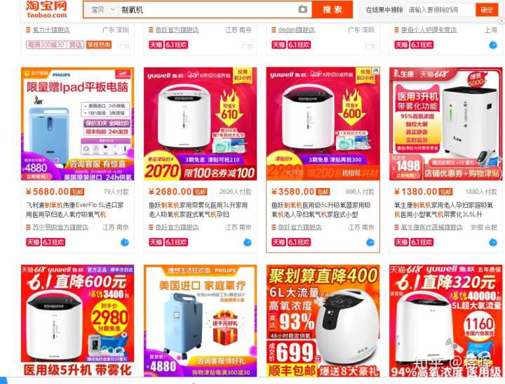Open the 氧生康医疗器械旗舰店 shop link
The width and height of the screenshot is (505, 384).
pyautogui.click(x=431, y=227)
